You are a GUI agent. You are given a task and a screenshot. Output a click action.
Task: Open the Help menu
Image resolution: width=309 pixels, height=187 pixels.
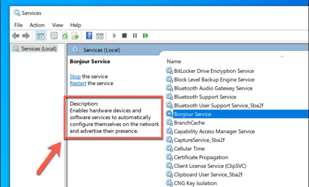point(76,25)
